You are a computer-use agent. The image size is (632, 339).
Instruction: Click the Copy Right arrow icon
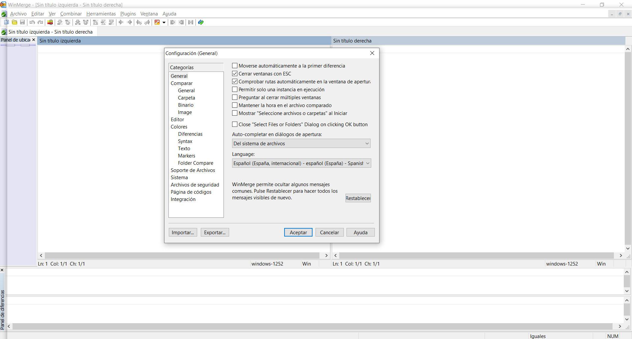(121, 22)
